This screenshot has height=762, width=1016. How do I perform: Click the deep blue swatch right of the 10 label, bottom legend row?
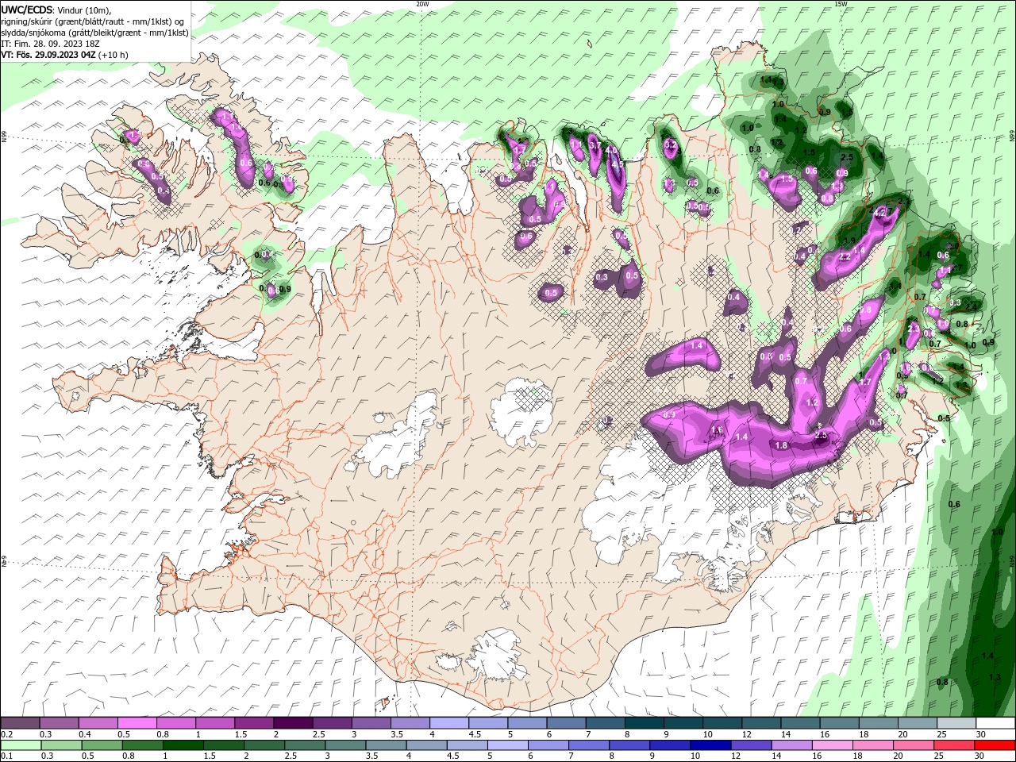click(x=710, y=745)
